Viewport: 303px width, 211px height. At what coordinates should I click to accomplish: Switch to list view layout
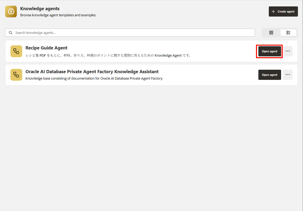(288, 33)
